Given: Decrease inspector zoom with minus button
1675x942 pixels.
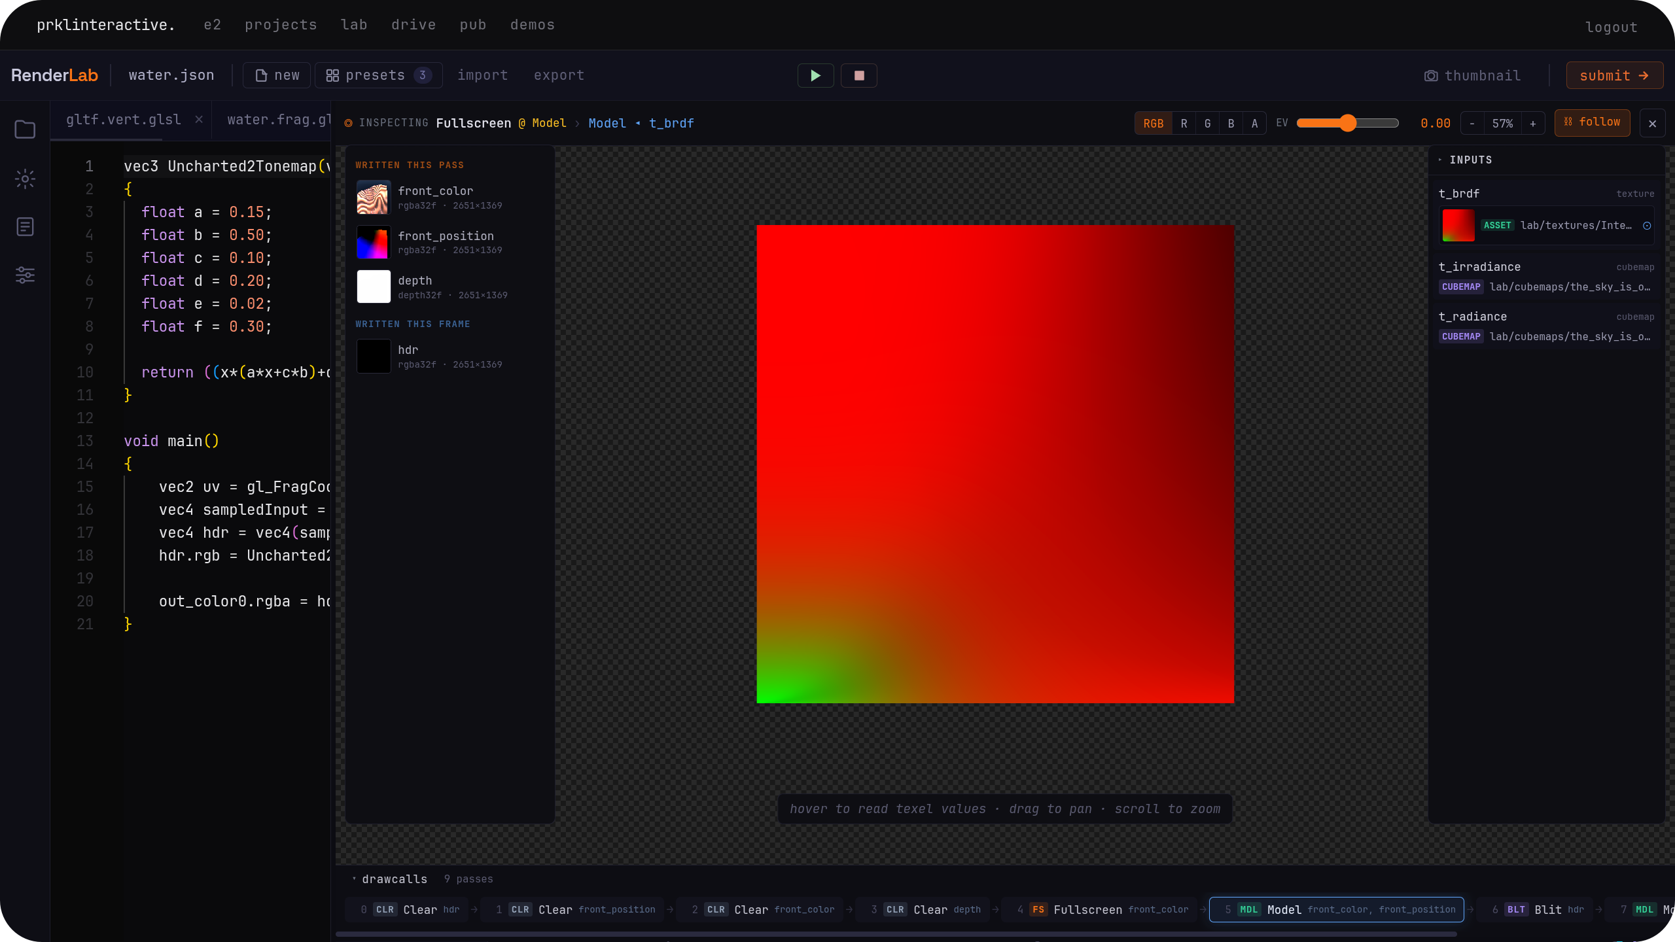Looking at the screenshot, I should click(x=1472, y=124).
